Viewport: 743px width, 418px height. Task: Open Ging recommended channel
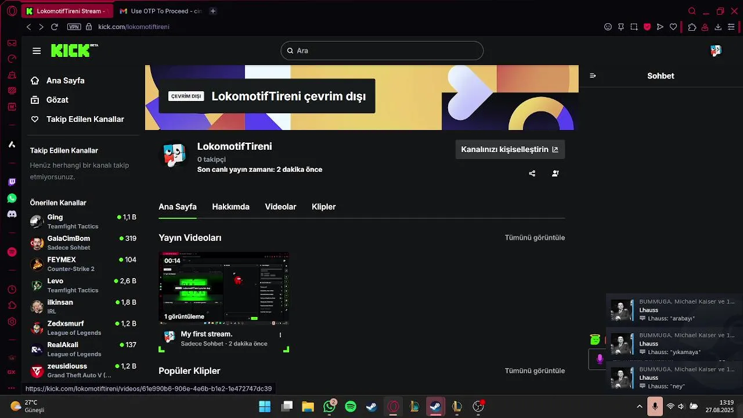coord(83,221)
